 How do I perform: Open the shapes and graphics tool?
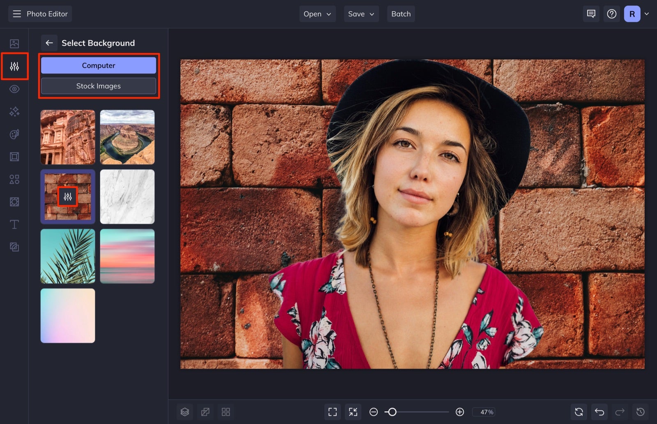(14, 179)
